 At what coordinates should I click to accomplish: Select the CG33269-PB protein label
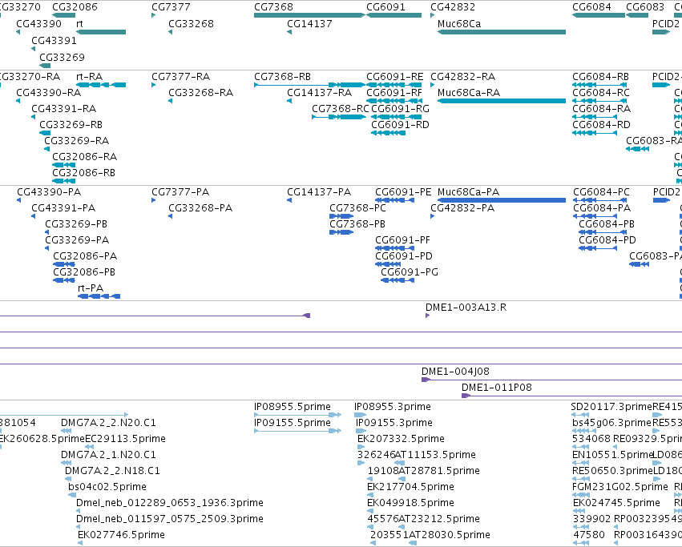click(x=77, y=224)
